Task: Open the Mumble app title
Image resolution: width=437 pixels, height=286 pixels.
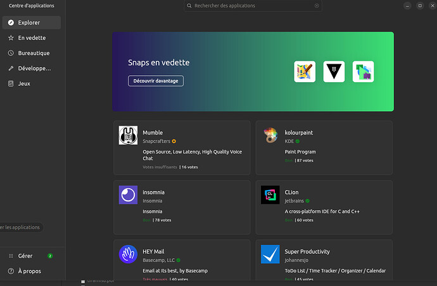Action: click(x=153, y=133)
